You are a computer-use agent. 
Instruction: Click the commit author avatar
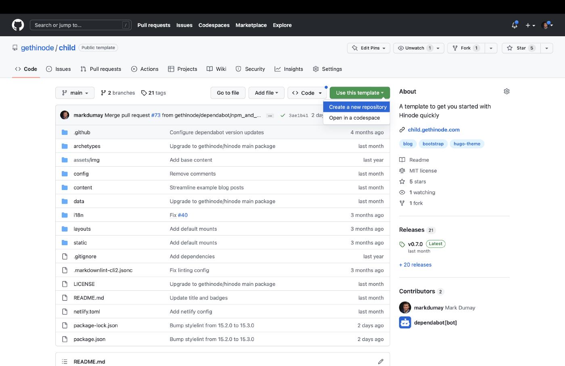click(x=65, y=115)
